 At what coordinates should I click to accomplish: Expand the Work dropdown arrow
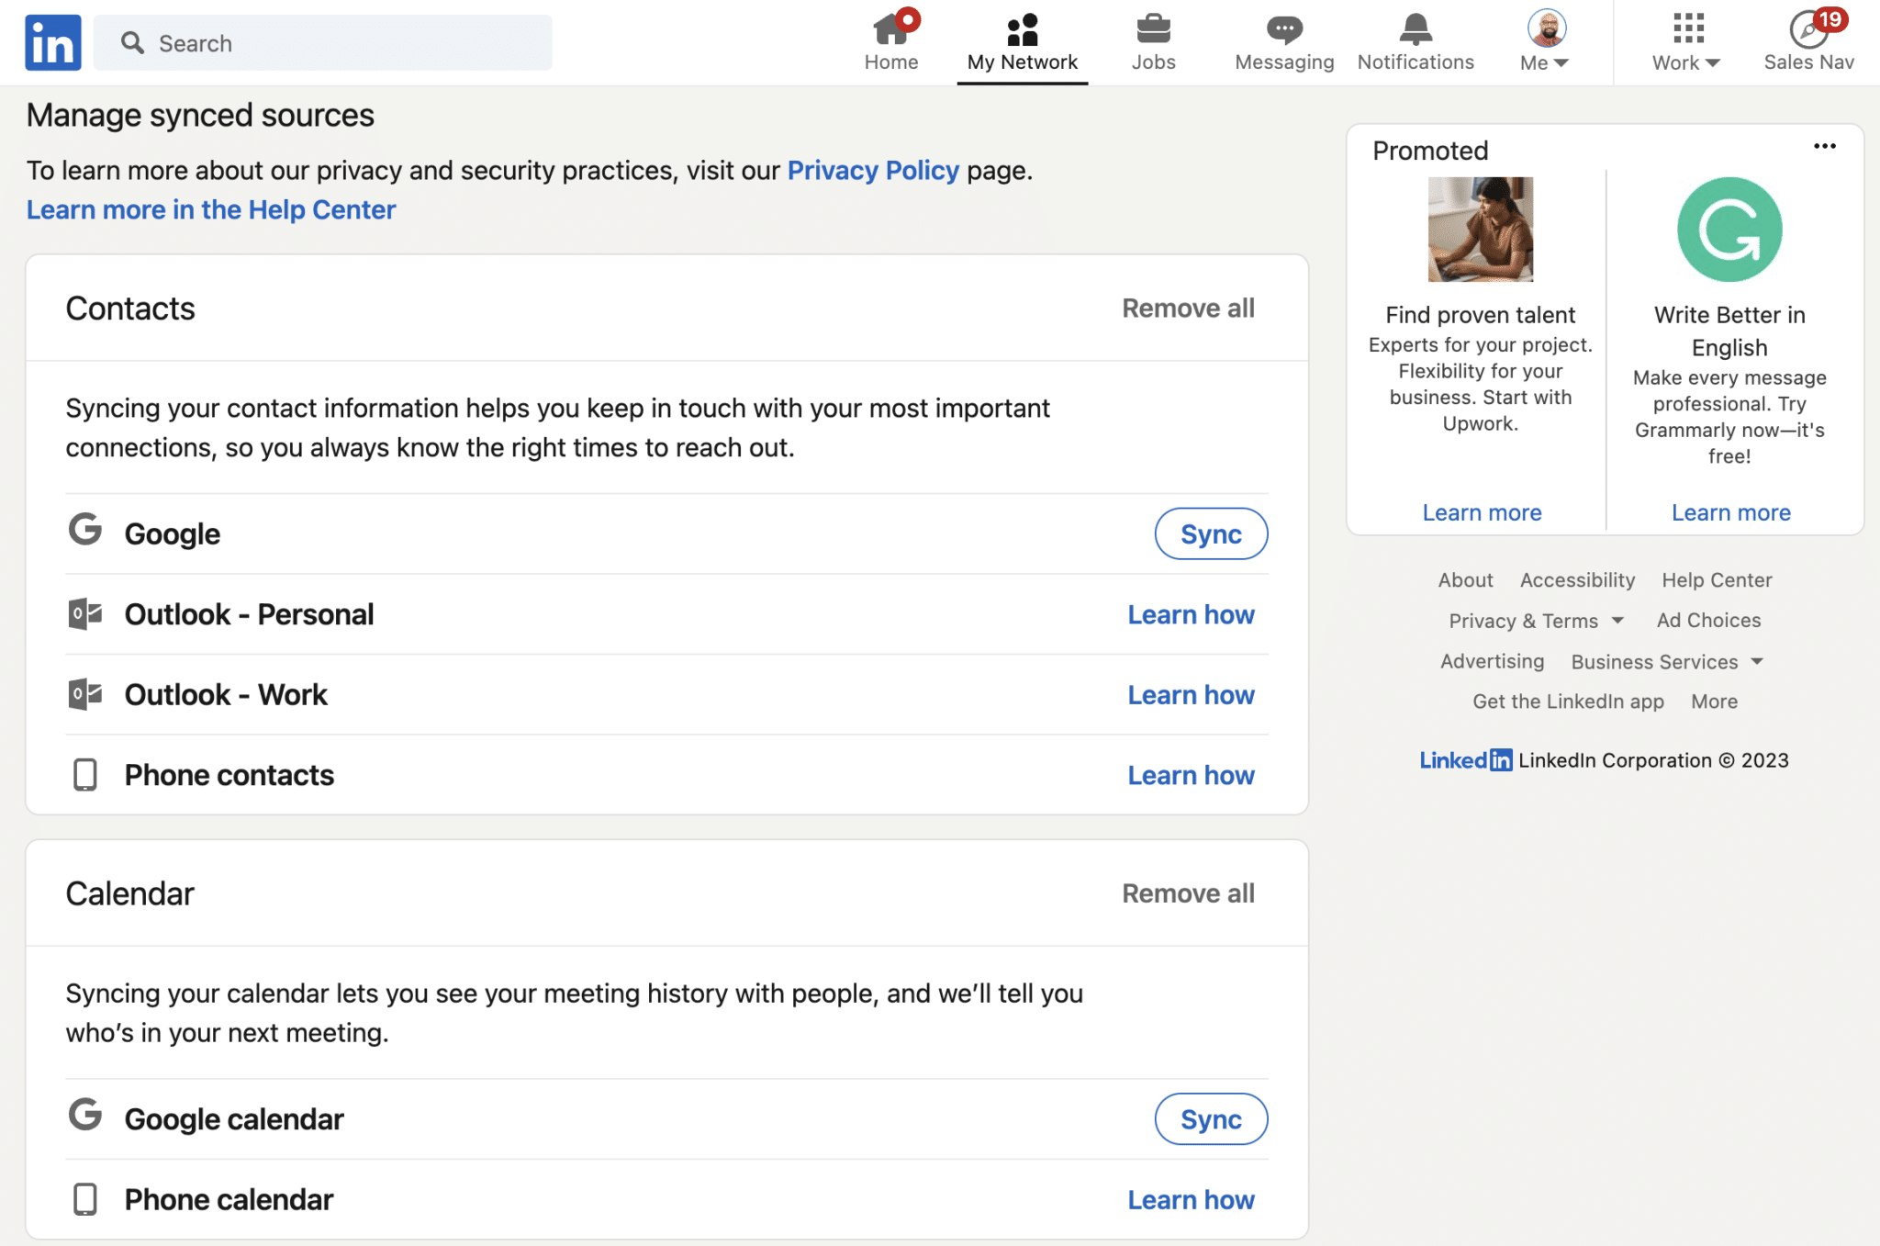[x=1712, y=62]
